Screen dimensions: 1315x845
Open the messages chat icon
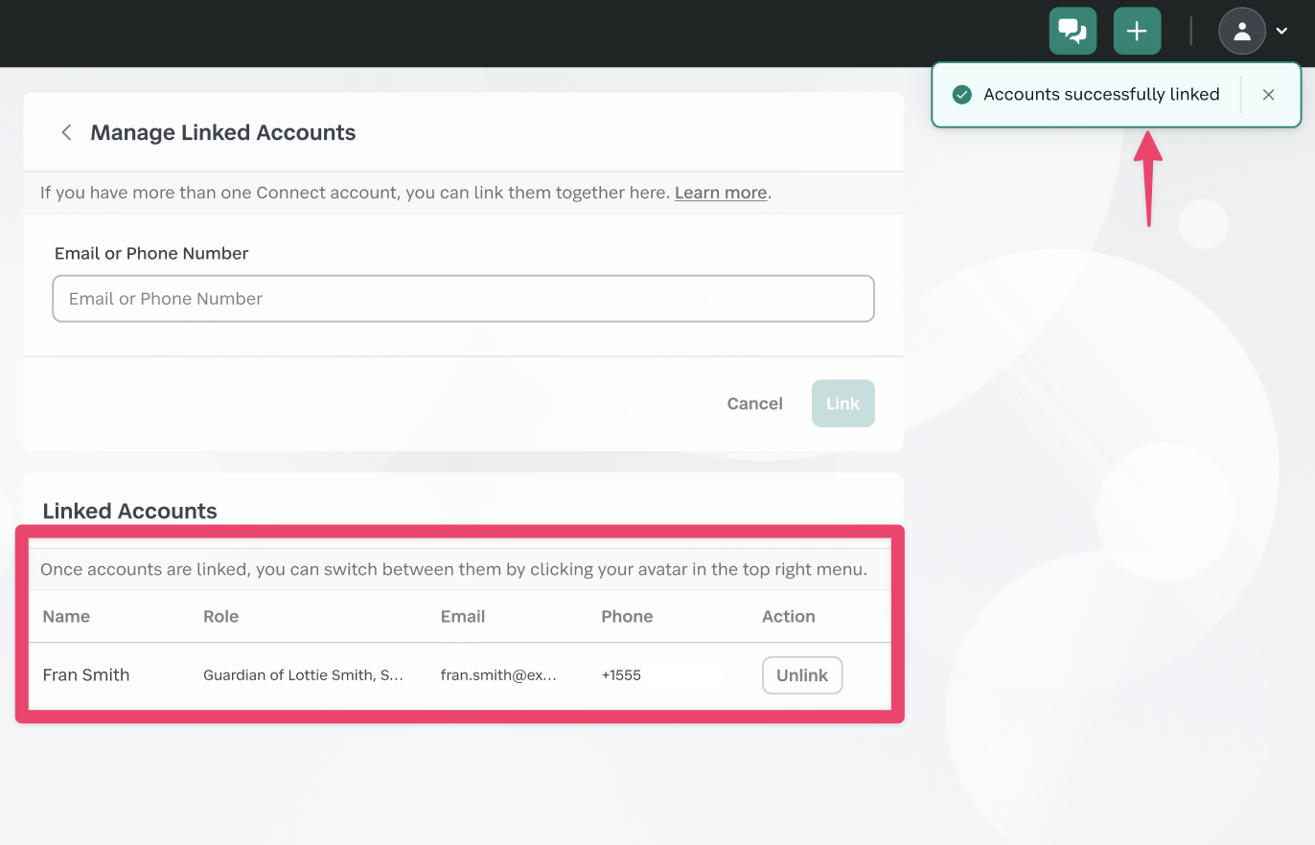[x=1073, y=32]
